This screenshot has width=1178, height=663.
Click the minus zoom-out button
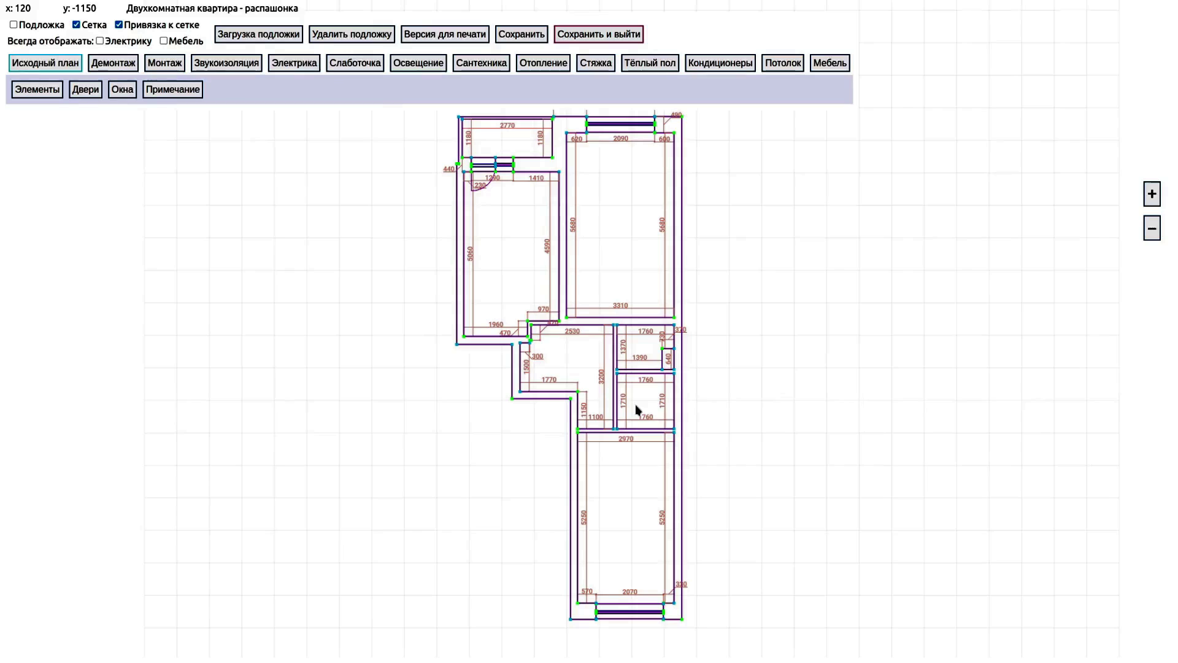[x=1152, y=228]
